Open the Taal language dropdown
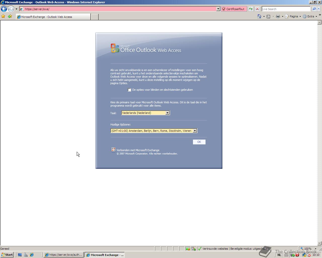Image resolution: width=322 pixels, height=258 pixels. click(x=146, y=113)
